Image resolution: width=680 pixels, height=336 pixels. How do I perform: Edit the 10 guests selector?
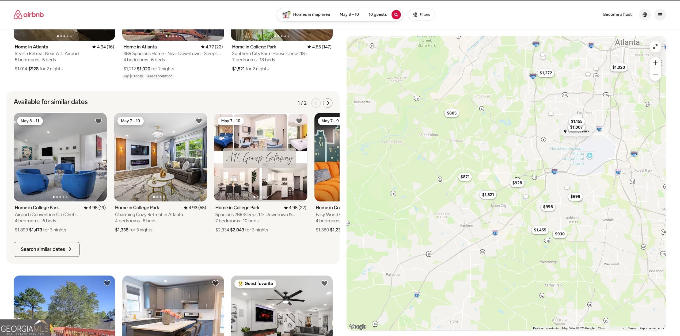[x=377, y=14]
